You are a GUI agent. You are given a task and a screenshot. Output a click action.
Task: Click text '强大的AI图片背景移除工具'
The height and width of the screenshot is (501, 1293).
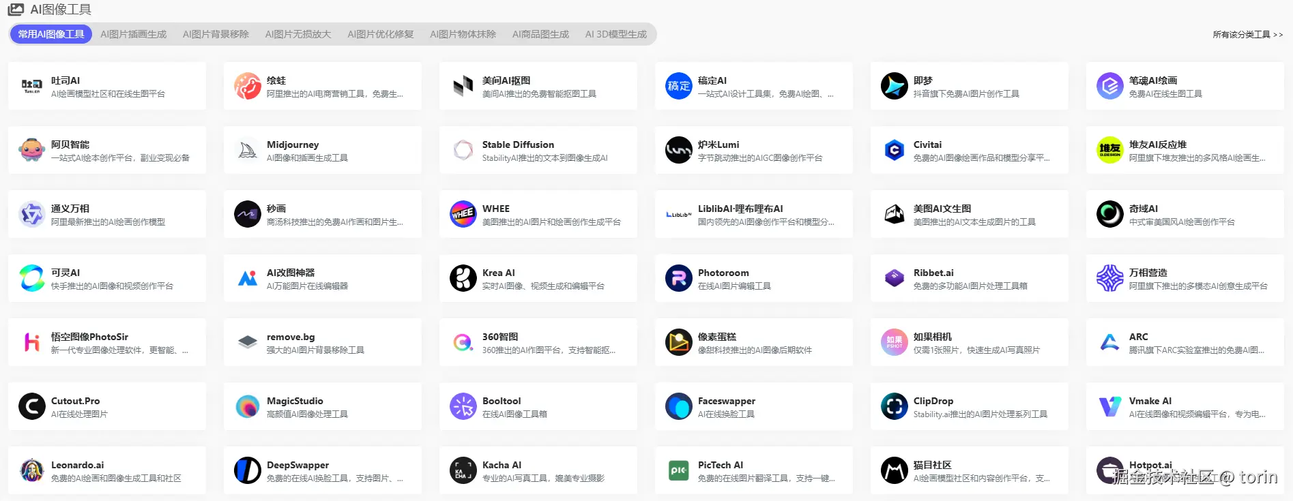pyautogui.click(x=315, y=350)
